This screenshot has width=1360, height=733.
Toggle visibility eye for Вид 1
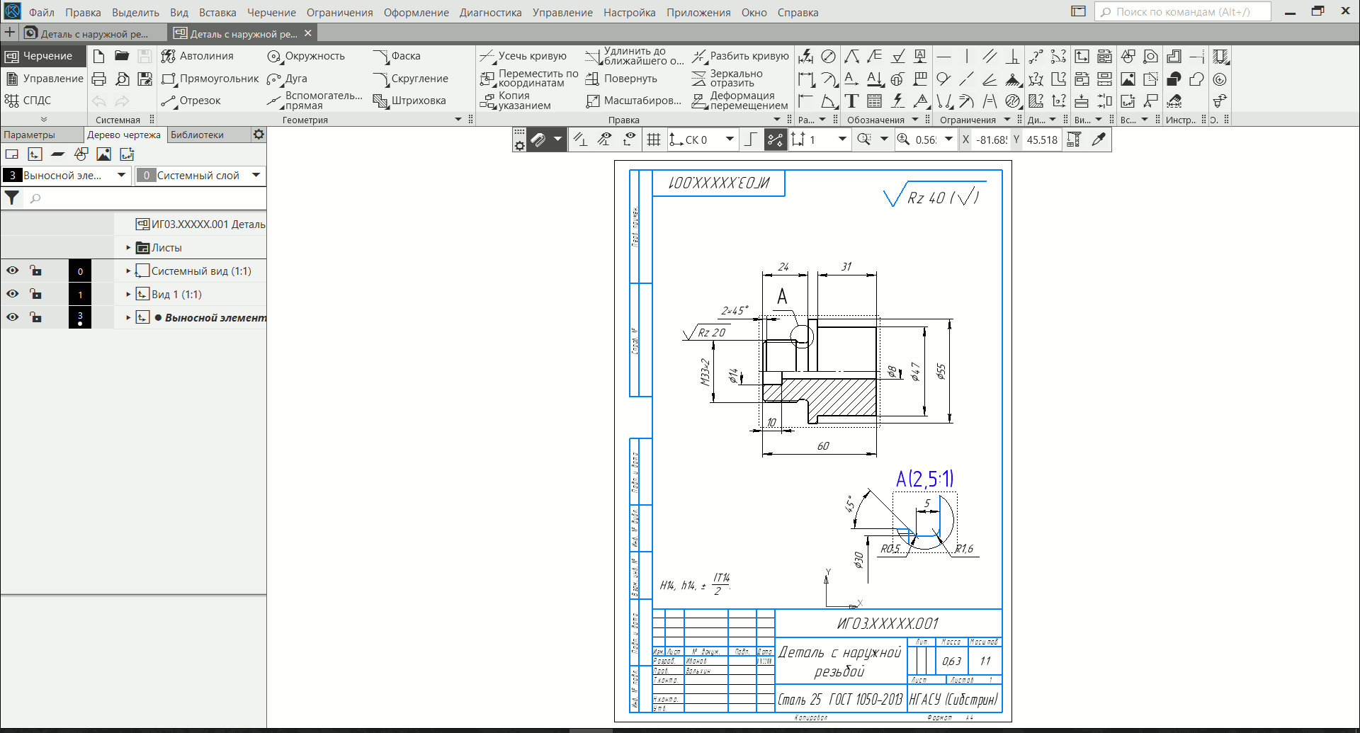pos(13,294)
